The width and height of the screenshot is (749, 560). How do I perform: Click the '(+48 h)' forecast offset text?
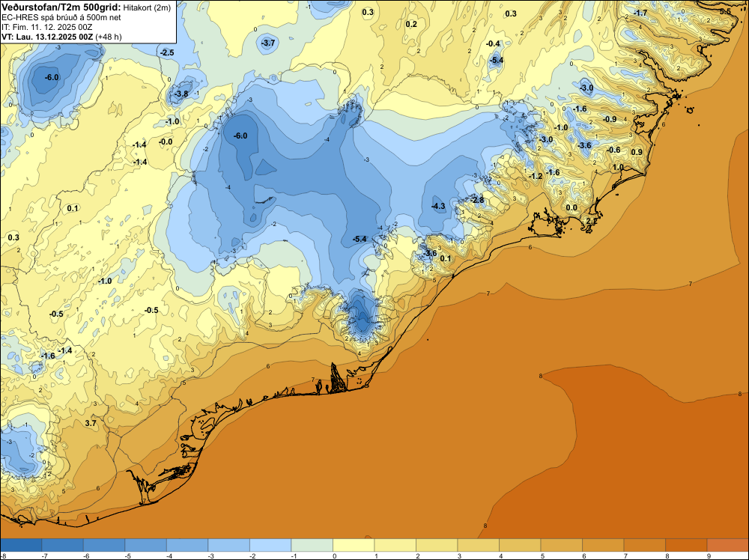[x=109, y=37]
